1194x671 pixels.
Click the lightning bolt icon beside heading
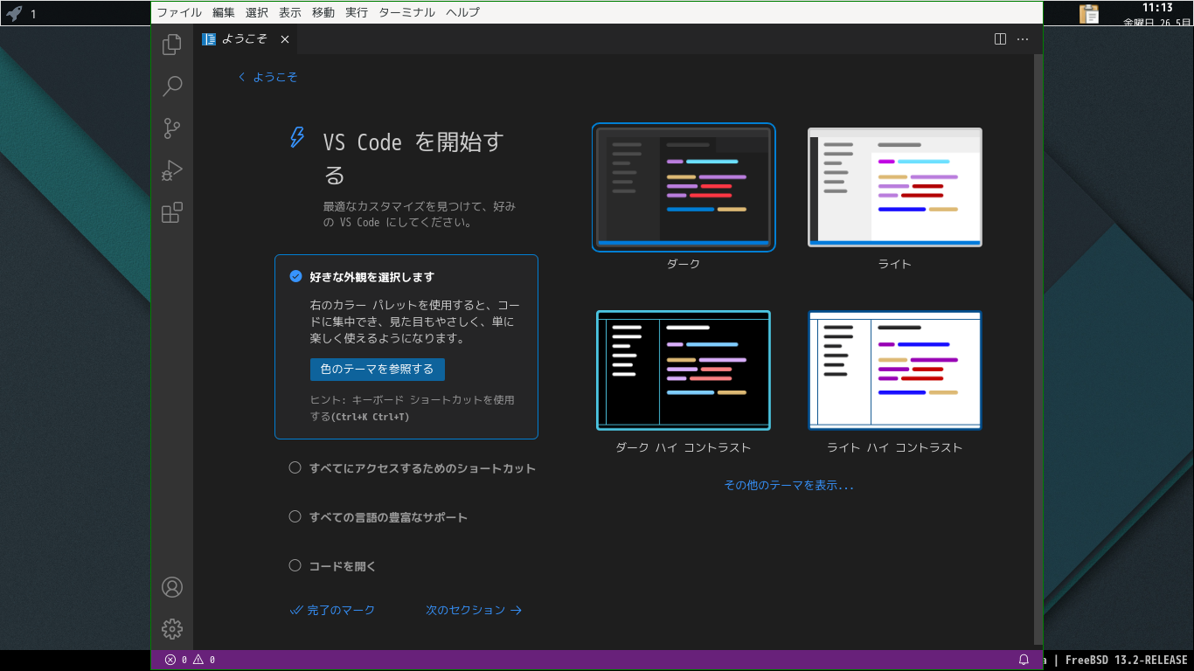pos(297,137)
